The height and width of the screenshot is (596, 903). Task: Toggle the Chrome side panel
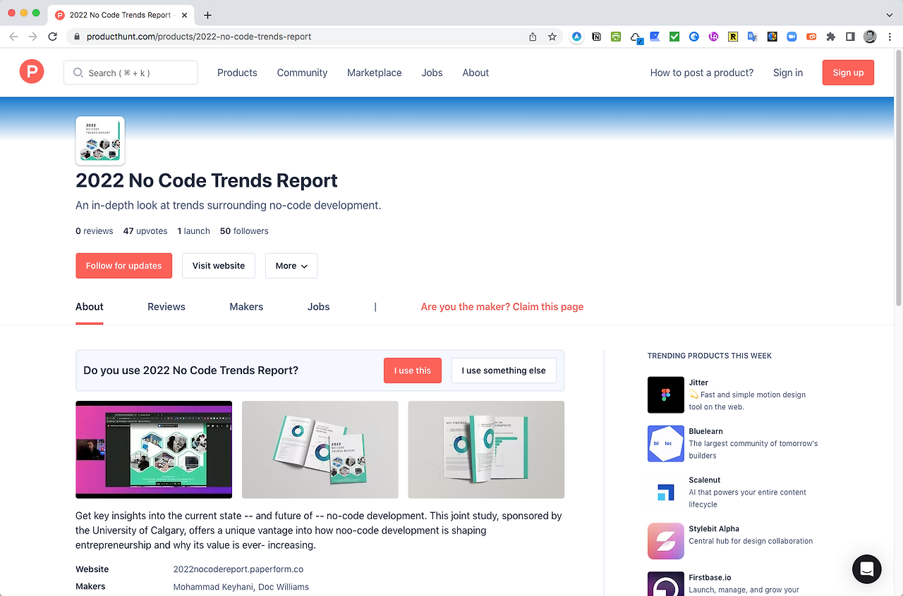point(850,37)
